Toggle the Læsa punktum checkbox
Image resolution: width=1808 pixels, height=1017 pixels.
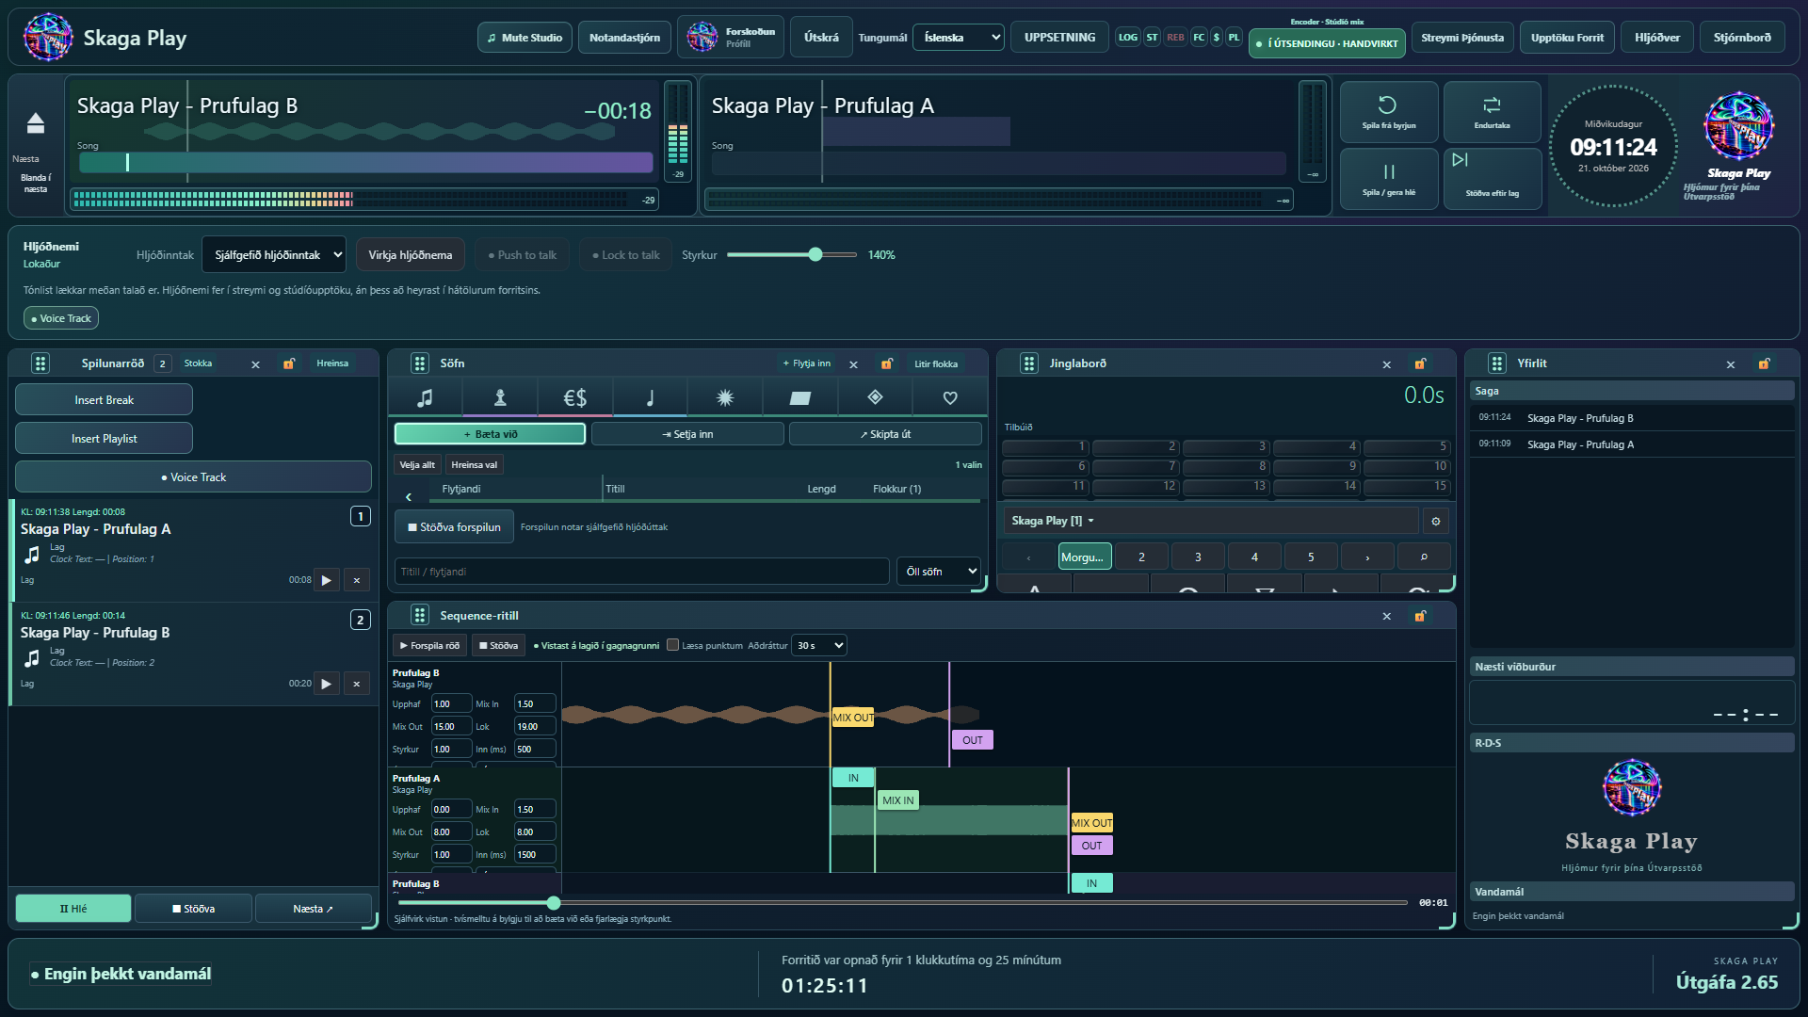pos(672,645)
